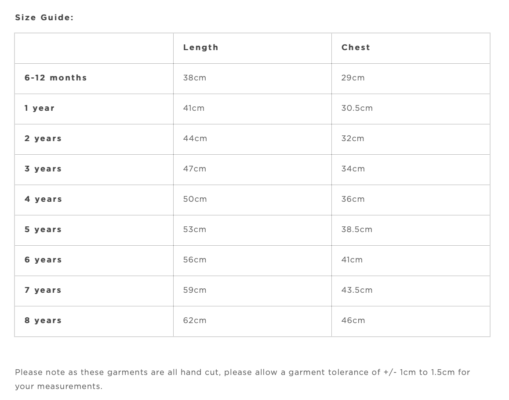Click the 30.5cm chest value
Screen dimensions: 509x400
tap(357, 108)
